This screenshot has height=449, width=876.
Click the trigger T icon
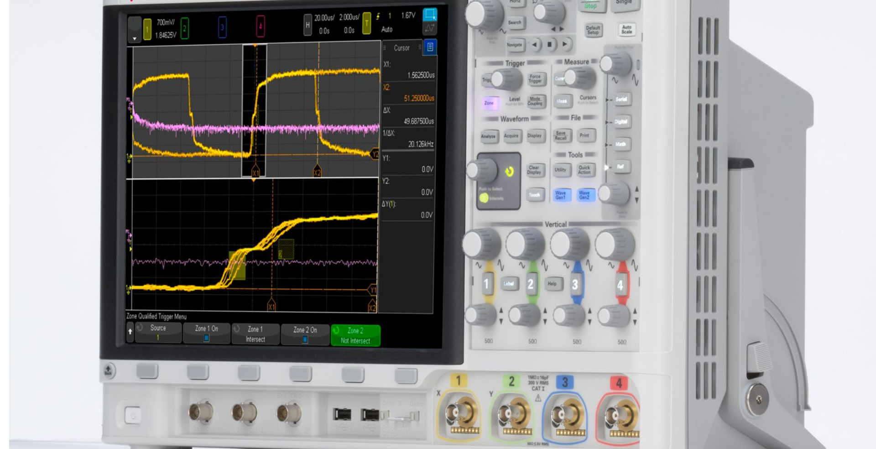[x=366, y=23]
